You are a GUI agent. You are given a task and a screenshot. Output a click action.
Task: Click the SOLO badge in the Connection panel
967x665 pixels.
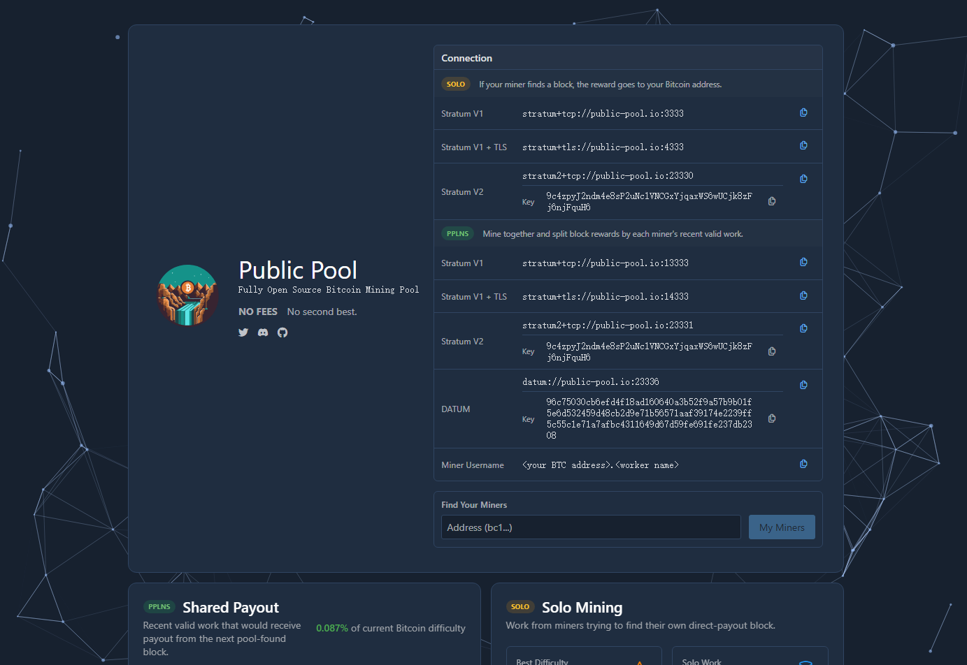456,85
